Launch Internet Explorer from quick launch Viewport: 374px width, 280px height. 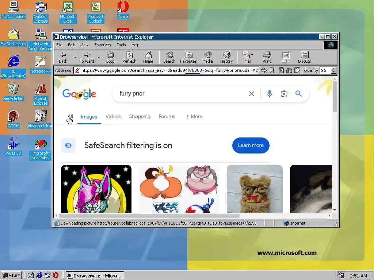(39, 276)
